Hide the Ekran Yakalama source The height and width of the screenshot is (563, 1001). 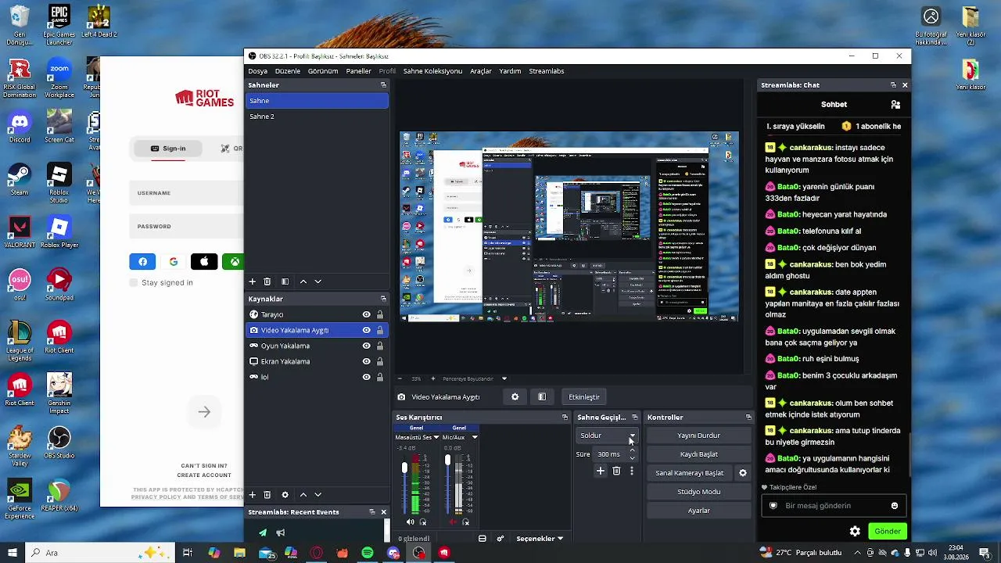[x=366, y=361]
